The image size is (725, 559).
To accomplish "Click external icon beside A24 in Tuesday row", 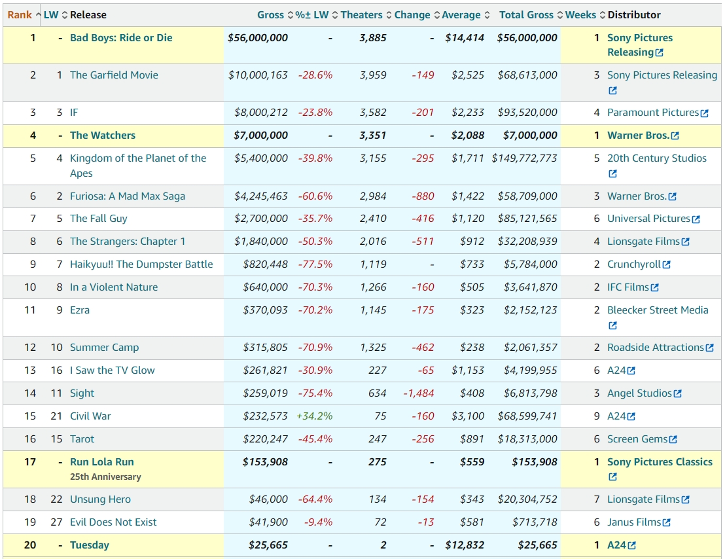I will [x=631, y=546].
